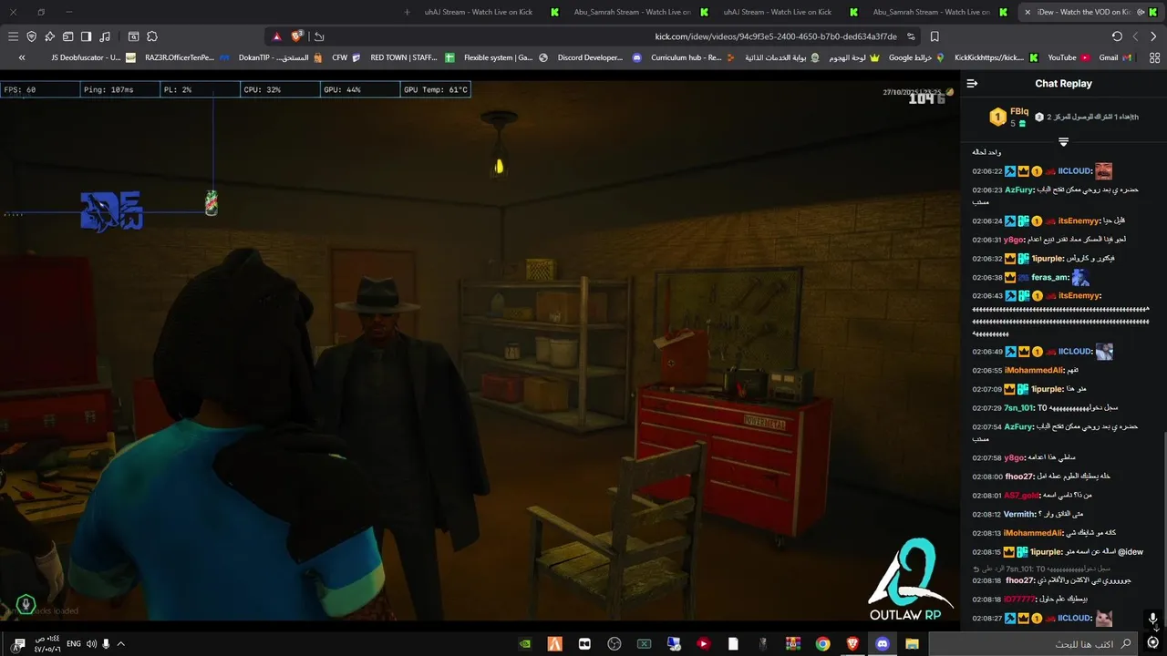
Task: Open feras_am's username in chat
Action: [x=1050, y=278]
